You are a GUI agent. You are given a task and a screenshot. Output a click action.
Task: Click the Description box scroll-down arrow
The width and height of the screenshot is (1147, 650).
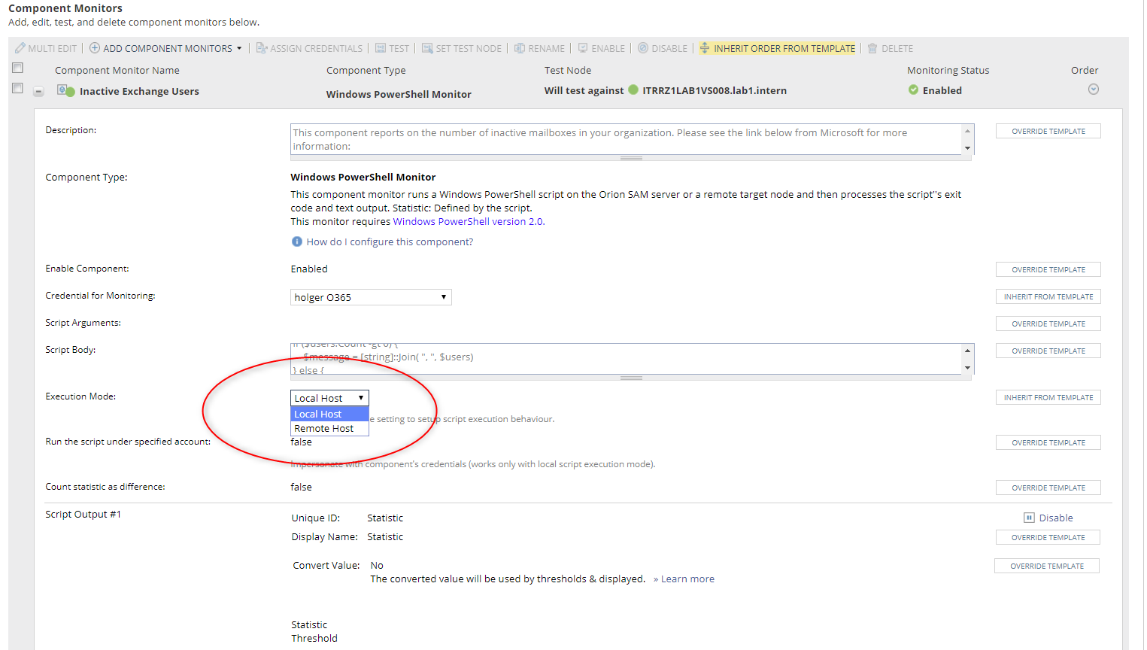(967, 148)
